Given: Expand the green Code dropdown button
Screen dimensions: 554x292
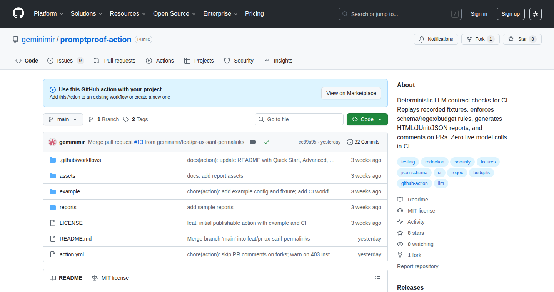Looking at the screenshot, I should click(x=367, y=119).
